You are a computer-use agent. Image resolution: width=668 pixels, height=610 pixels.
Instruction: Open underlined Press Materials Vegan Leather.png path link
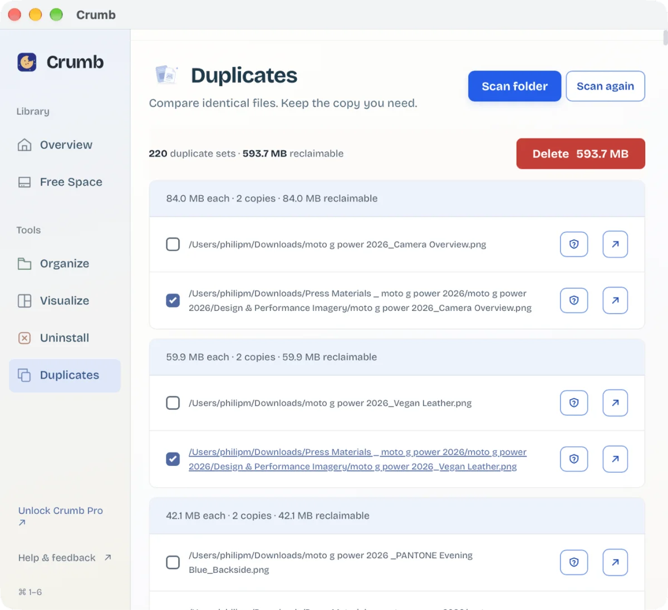click(357, 459)
